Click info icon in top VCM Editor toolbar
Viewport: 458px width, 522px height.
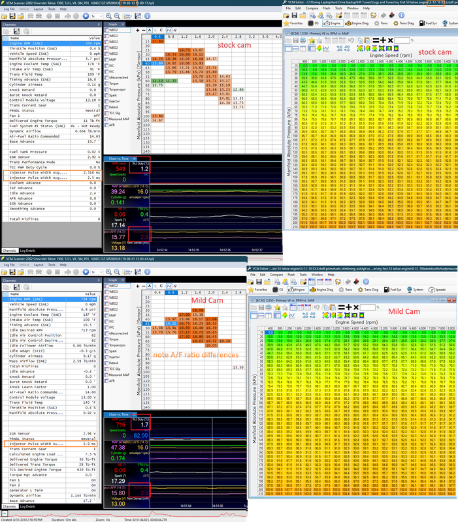point(401,15)
